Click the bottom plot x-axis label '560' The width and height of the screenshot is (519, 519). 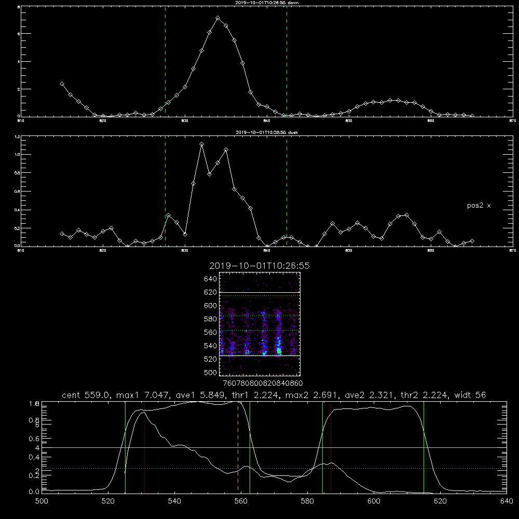click(x=241, y=501)
